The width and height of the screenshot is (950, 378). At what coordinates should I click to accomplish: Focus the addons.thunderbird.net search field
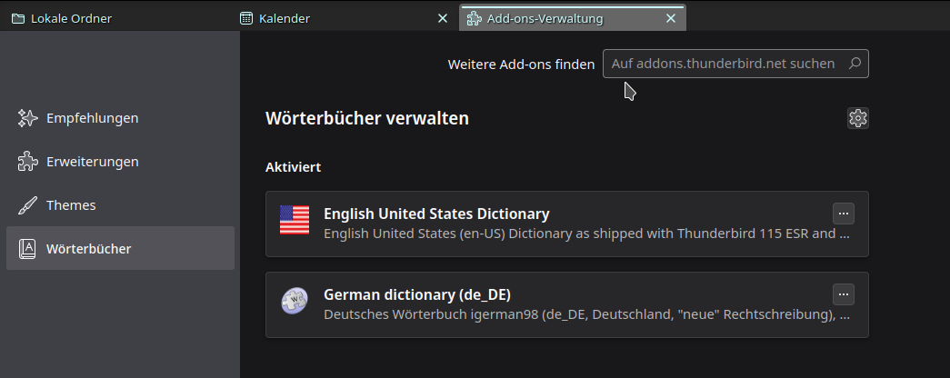pos(723,64)
